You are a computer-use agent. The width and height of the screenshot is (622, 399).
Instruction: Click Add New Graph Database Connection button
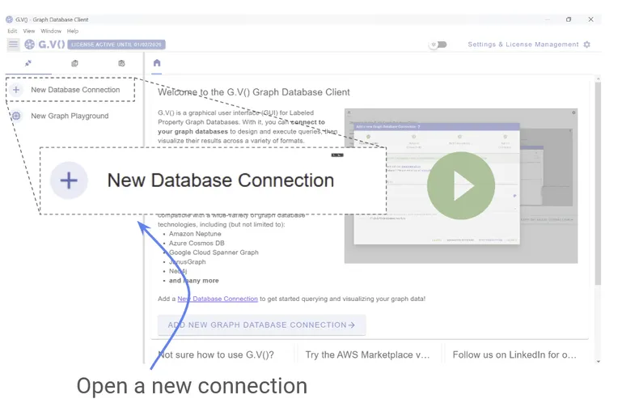click(261, 325)
